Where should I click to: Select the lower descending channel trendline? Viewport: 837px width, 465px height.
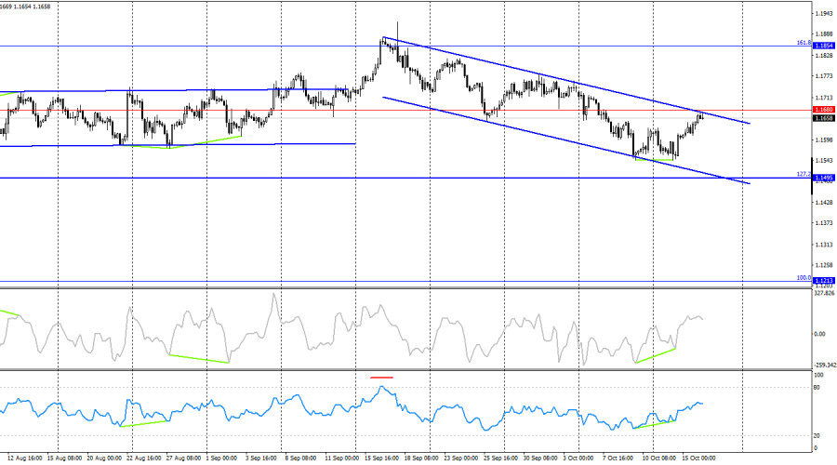pos(565,139)
